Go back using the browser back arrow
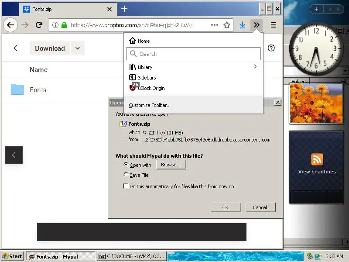 [x=10, y=25]
